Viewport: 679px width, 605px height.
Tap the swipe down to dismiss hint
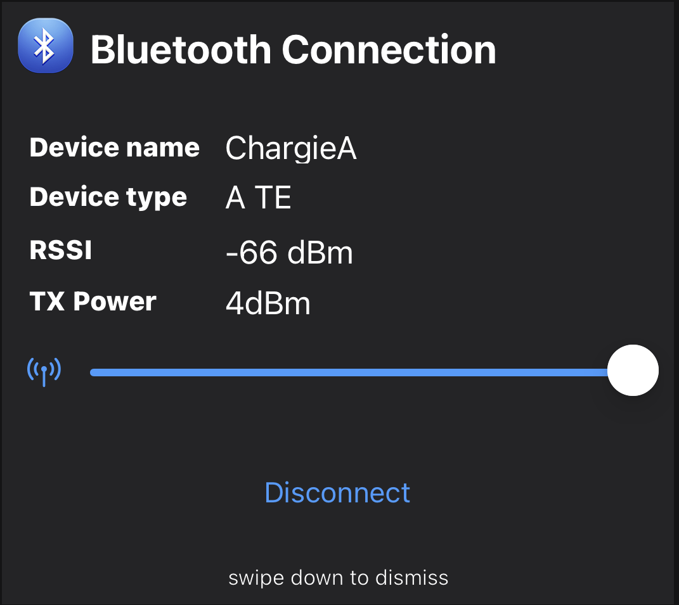(x=339, y=578)
